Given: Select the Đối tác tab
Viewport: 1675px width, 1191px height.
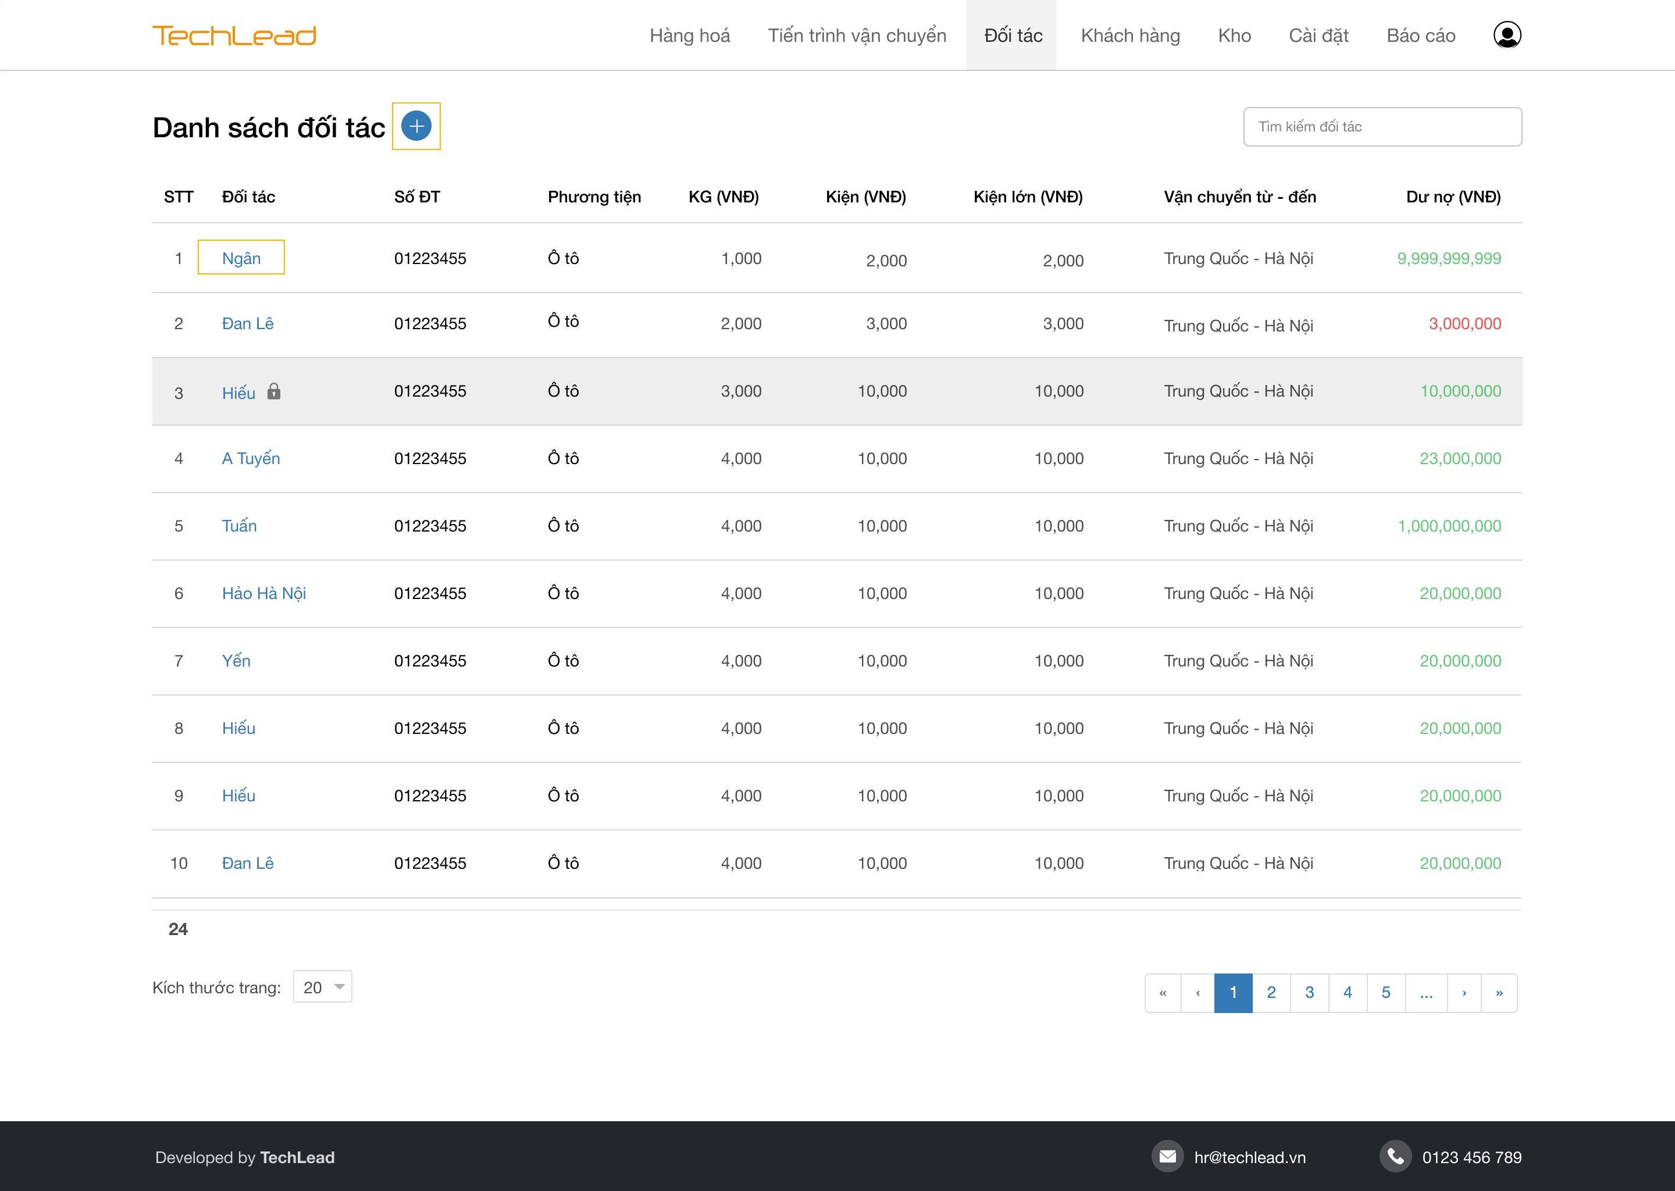Looking at the screenshot, I should 1012,35.
